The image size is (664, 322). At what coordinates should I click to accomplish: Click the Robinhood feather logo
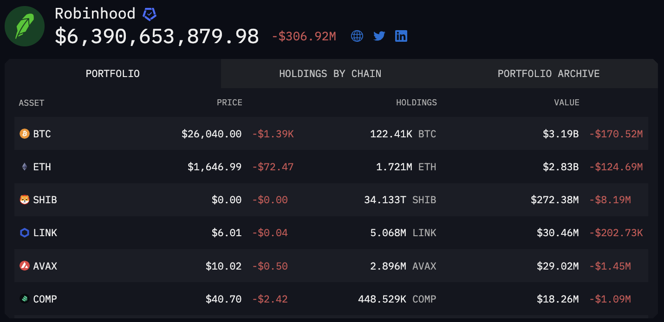pos(25,26)
